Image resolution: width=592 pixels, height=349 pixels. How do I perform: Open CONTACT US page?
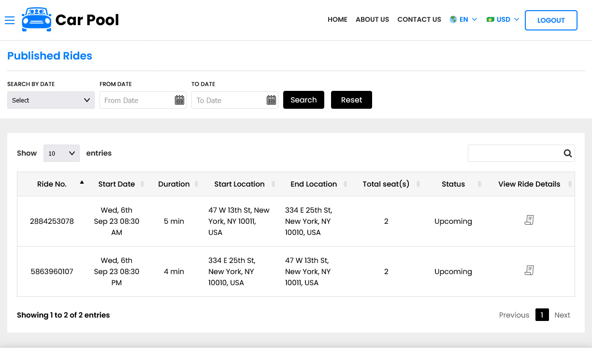(419, 20)
